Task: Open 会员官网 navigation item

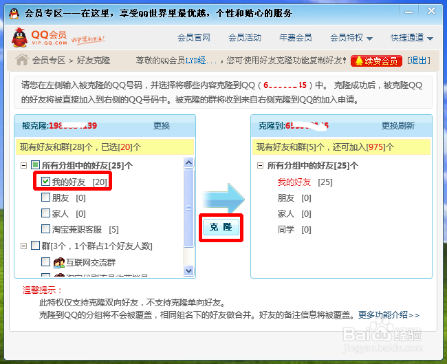Action: coord(194,38)
